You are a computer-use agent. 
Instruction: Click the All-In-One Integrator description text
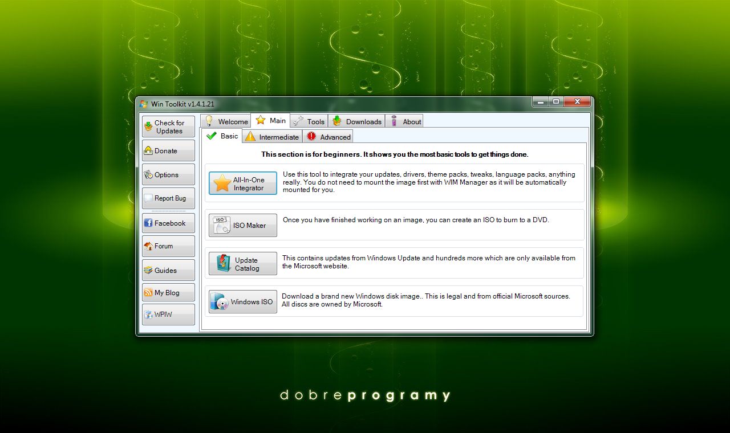tap(429, 182)
